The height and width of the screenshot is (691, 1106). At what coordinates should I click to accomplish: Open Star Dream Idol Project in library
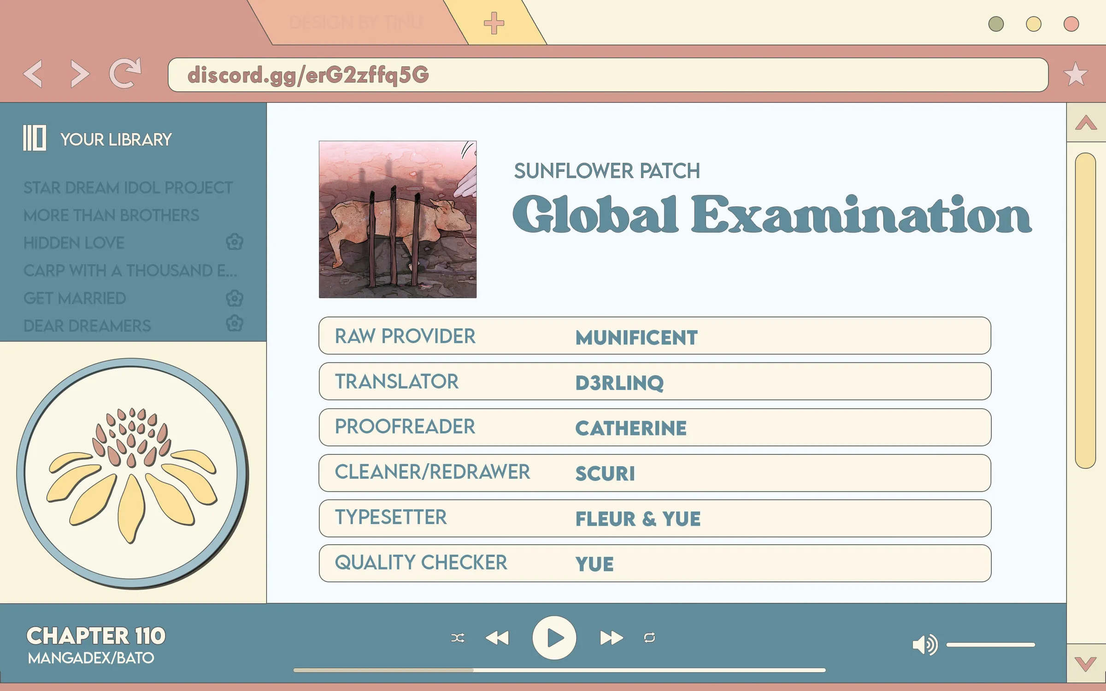128,187
